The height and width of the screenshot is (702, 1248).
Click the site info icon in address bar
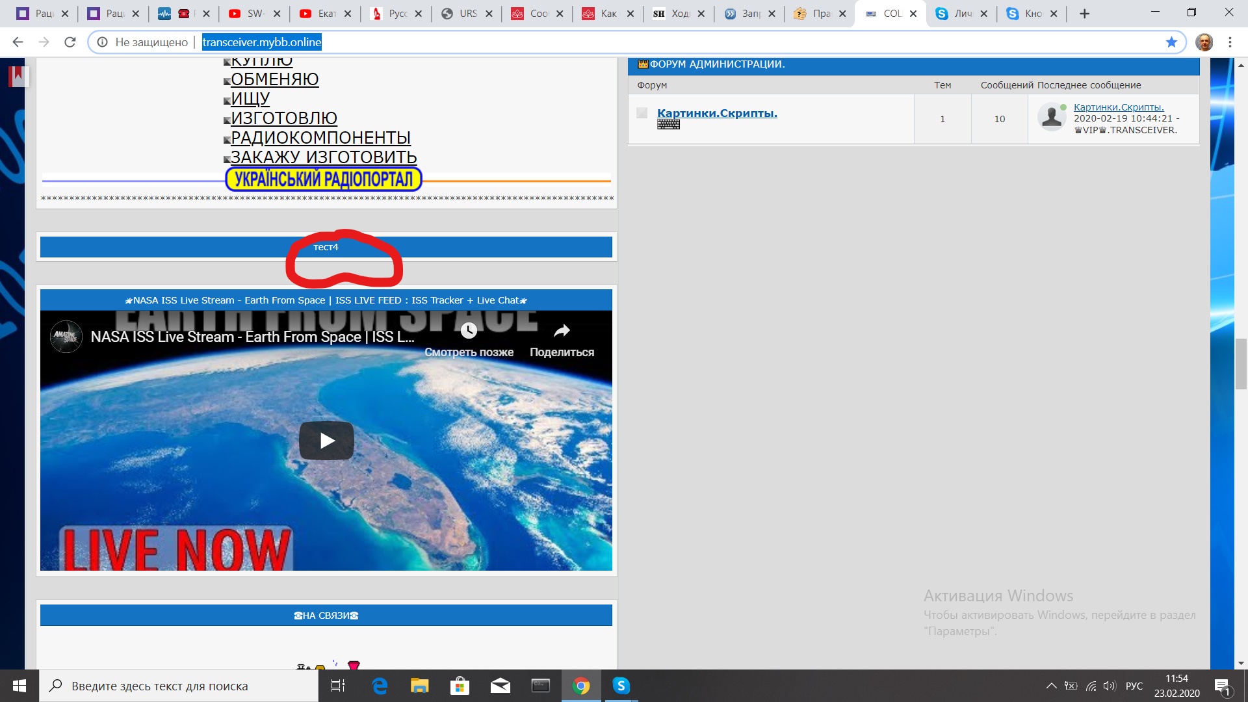[102, 42]
